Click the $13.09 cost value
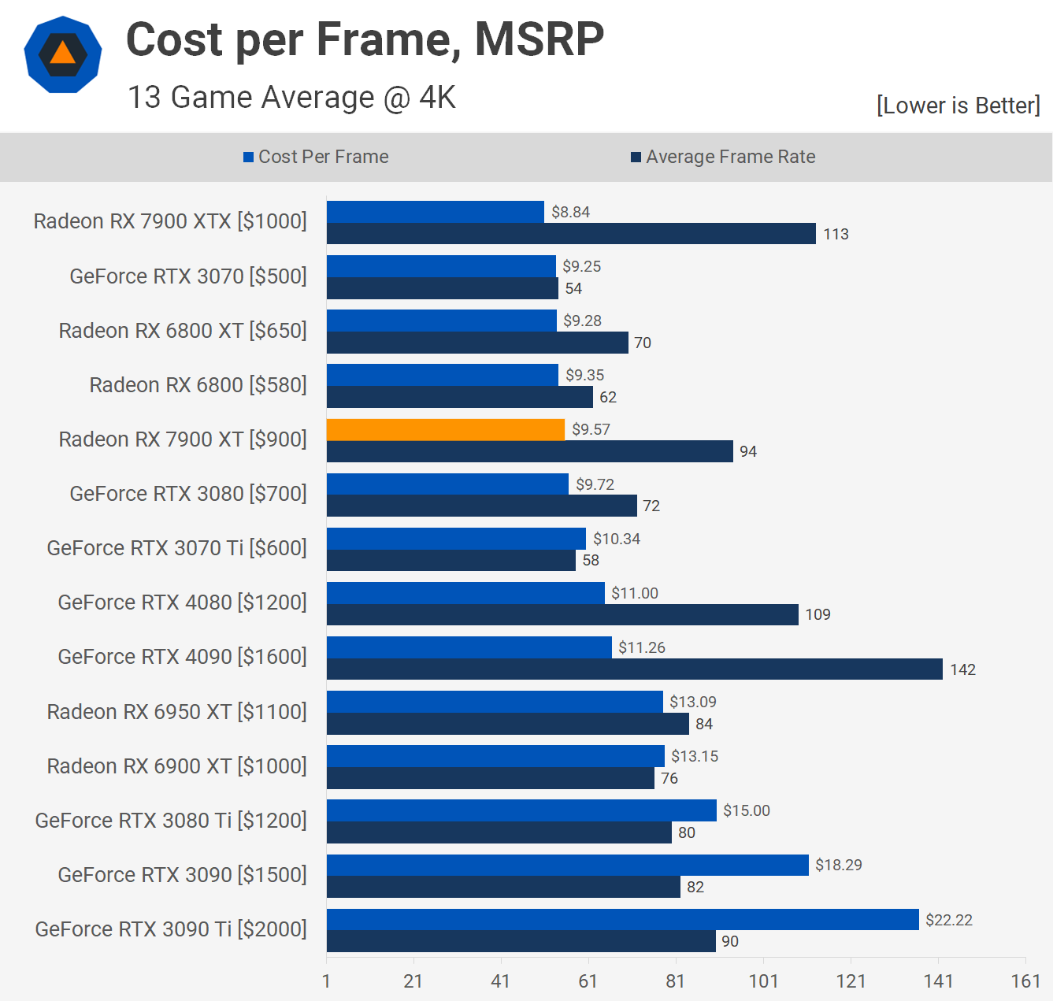Viewport: 1053px width, 1001px height. point(693,702)
